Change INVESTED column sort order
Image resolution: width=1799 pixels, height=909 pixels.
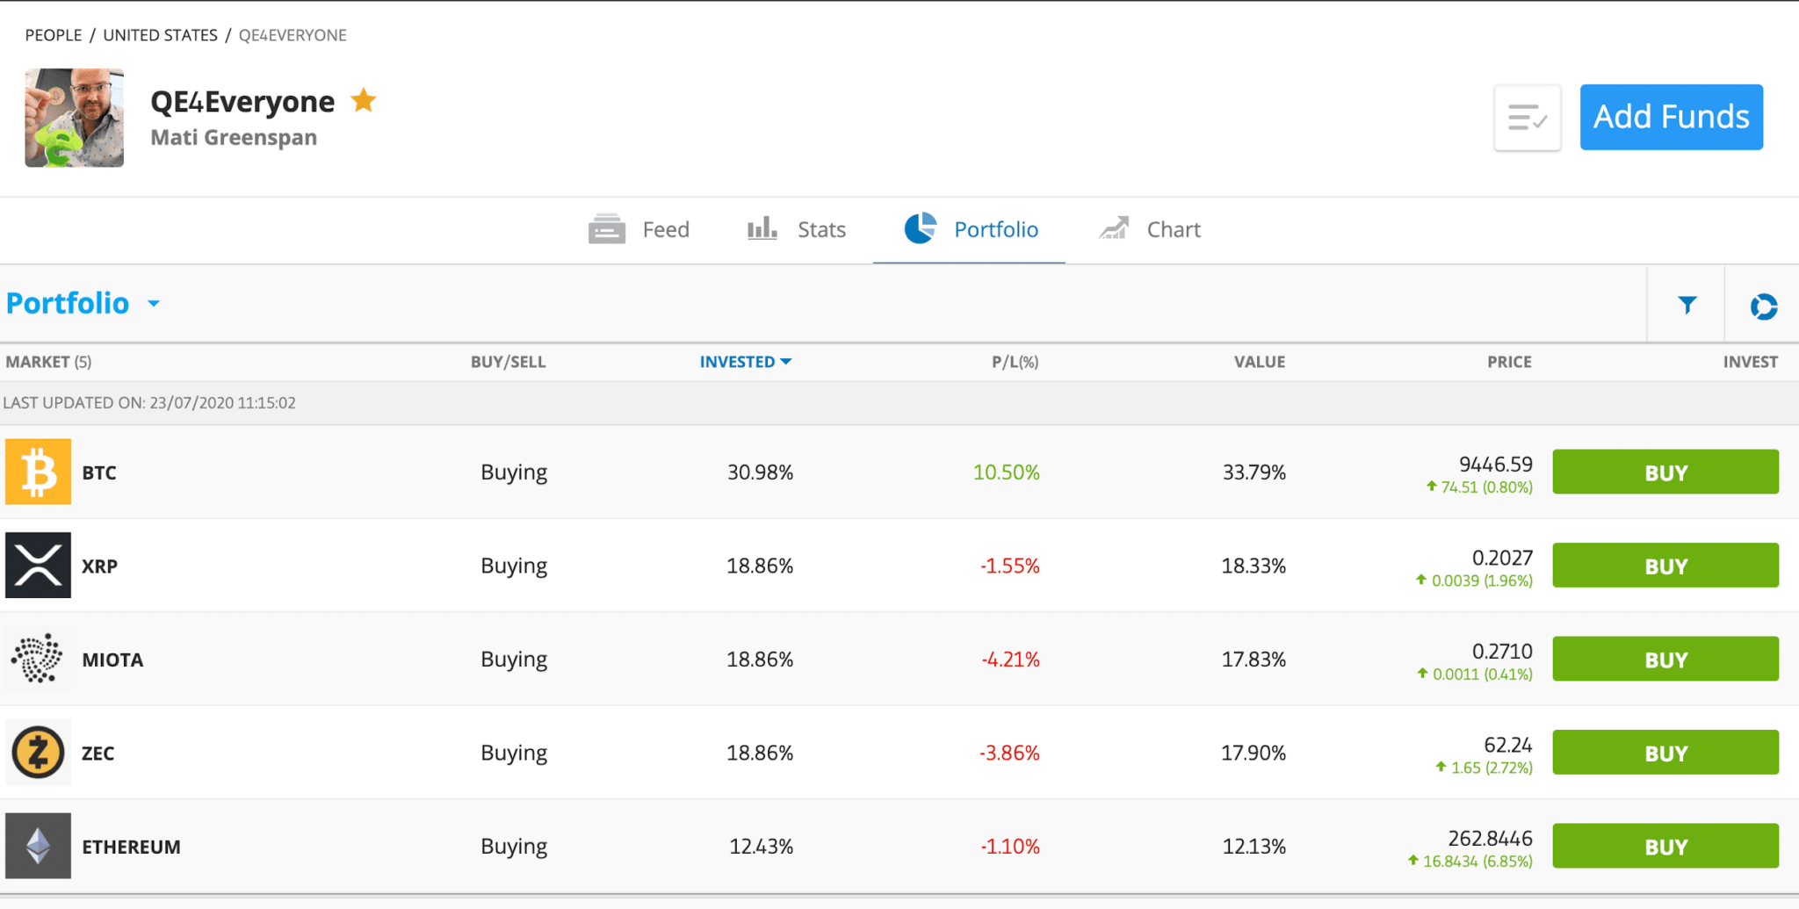point(745,361)
